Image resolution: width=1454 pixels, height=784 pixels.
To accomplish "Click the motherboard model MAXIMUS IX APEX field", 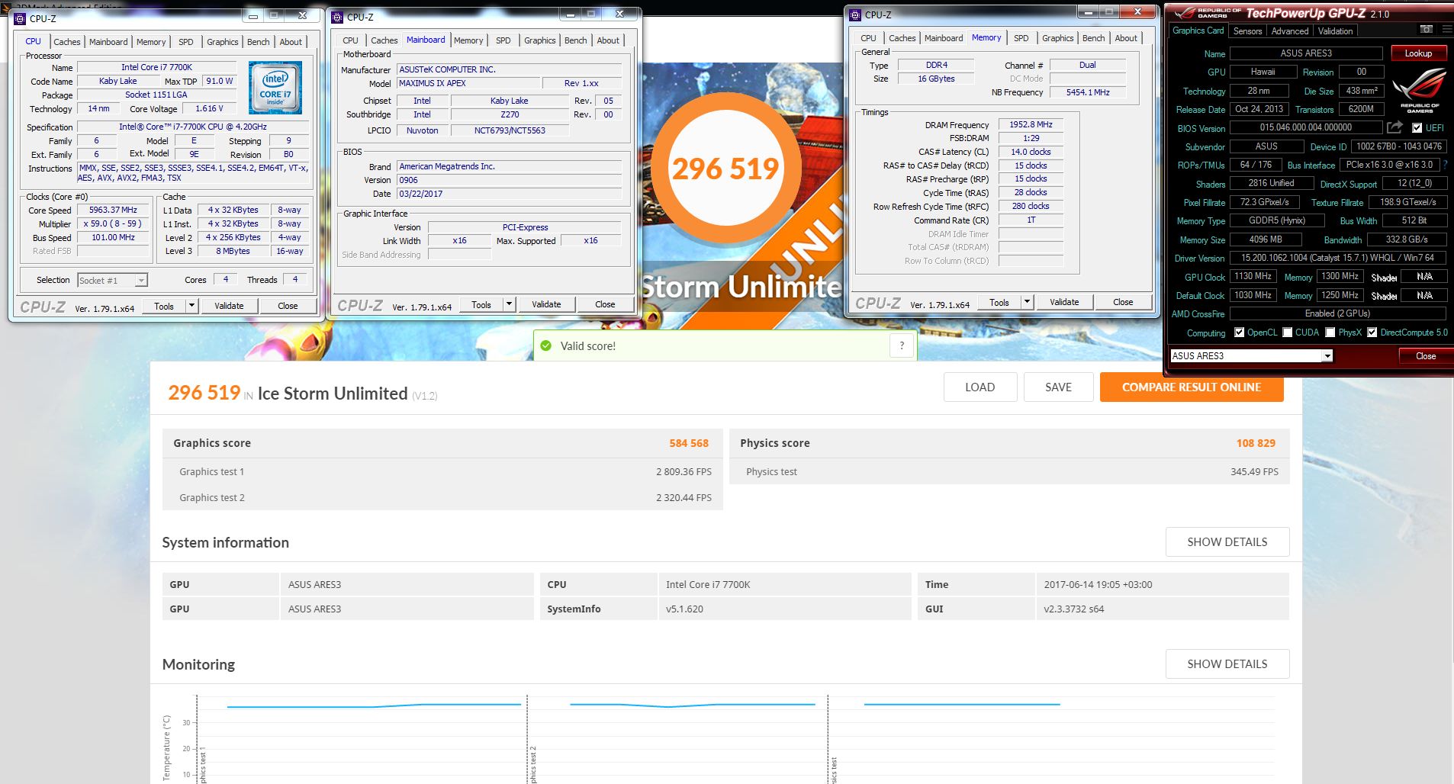I will pos(468,83).
